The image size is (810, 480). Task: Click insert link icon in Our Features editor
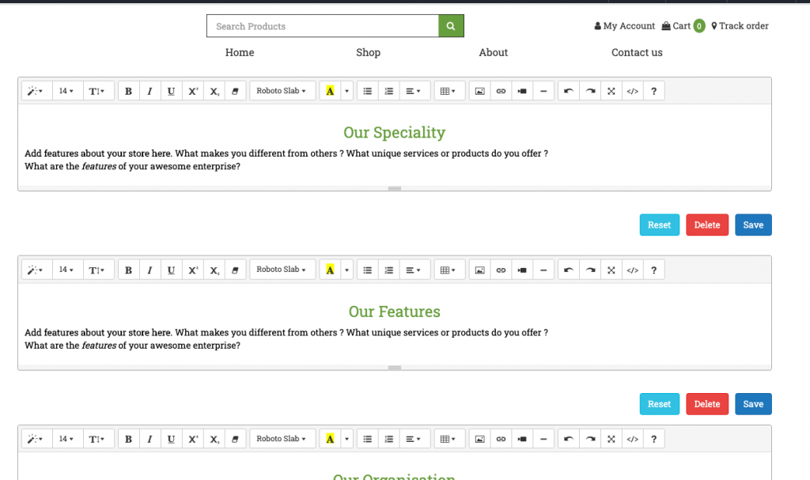tap(501, 270)
